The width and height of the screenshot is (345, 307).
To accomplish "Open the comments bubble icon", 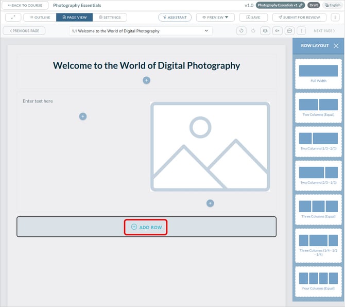I will click(289, 31).
